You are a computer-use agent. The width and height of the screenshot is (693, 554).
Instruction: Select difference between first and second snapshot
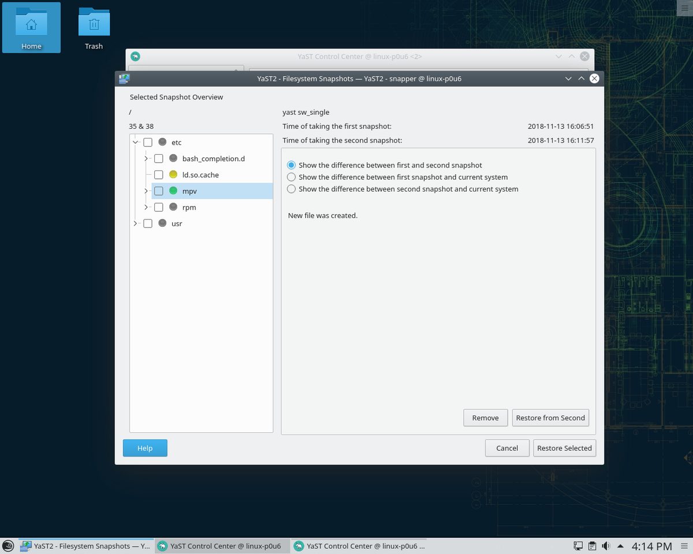pyautogui.click(x=292, y=165)
